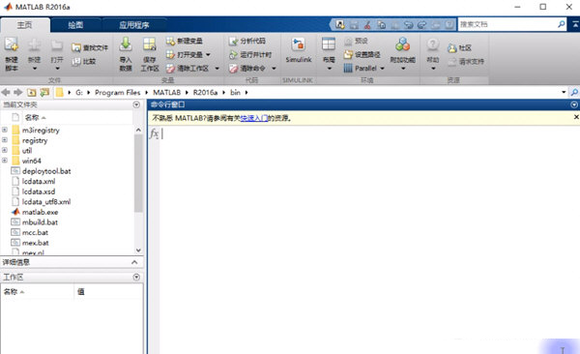The width and height of the screenshot is (580, 354).
Task: Click the G: drive path segment
Action: pos(79,92)
